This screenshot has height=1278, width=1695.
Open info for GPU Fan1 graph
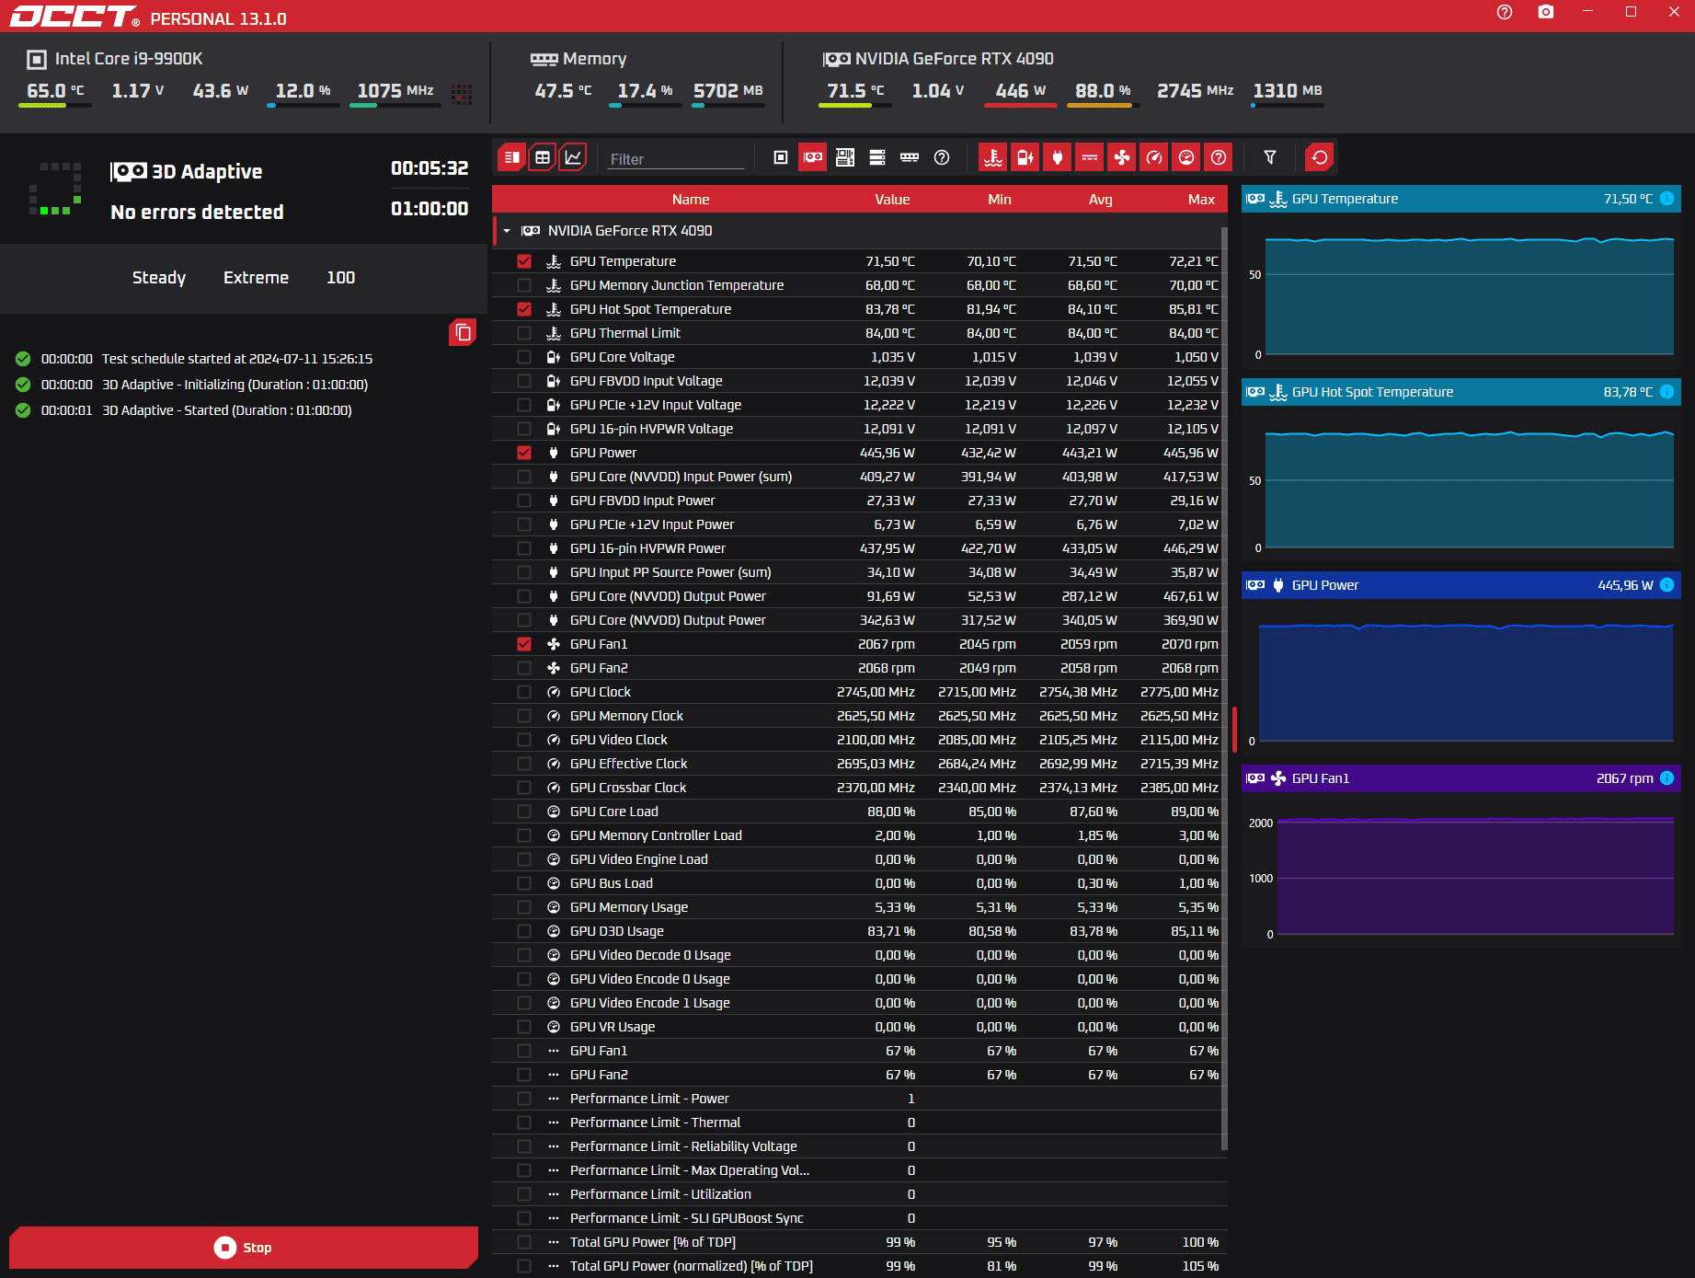pyautogui.click(x=1666, y=778)
